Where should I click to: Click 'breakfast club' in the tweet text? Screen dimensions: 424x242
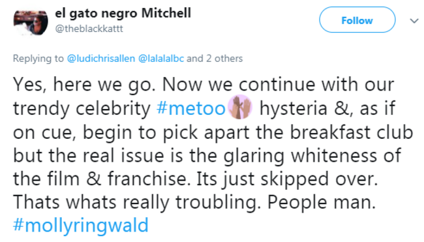pos(352,132)
